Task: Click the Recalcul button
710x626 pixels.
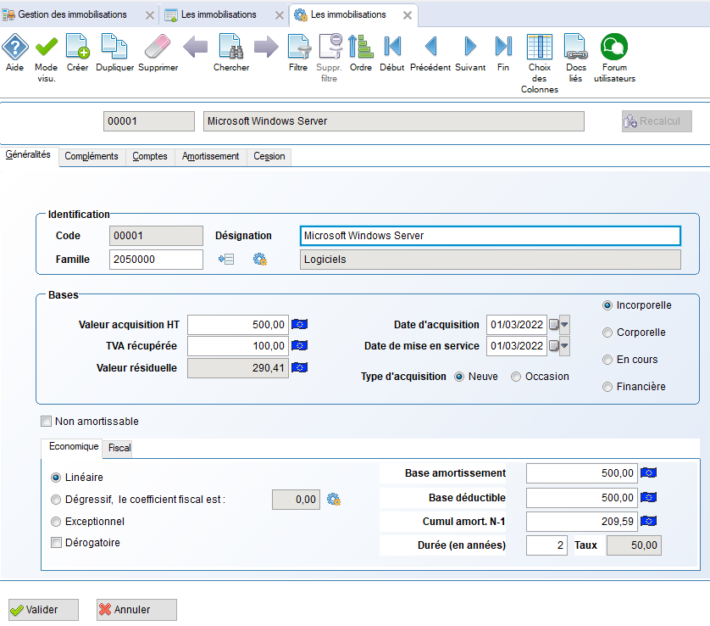Action: [x=657, y=121]
